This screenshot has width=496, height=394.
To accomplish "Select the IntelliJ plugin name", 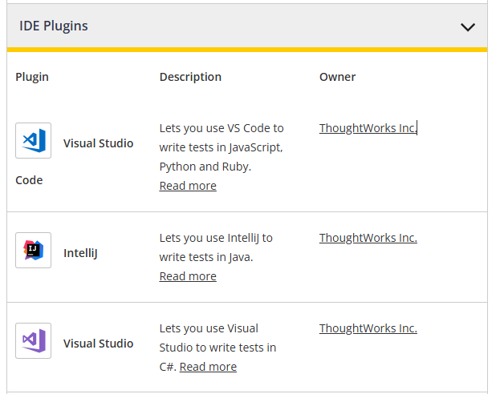I will click(x=79, y=253).
